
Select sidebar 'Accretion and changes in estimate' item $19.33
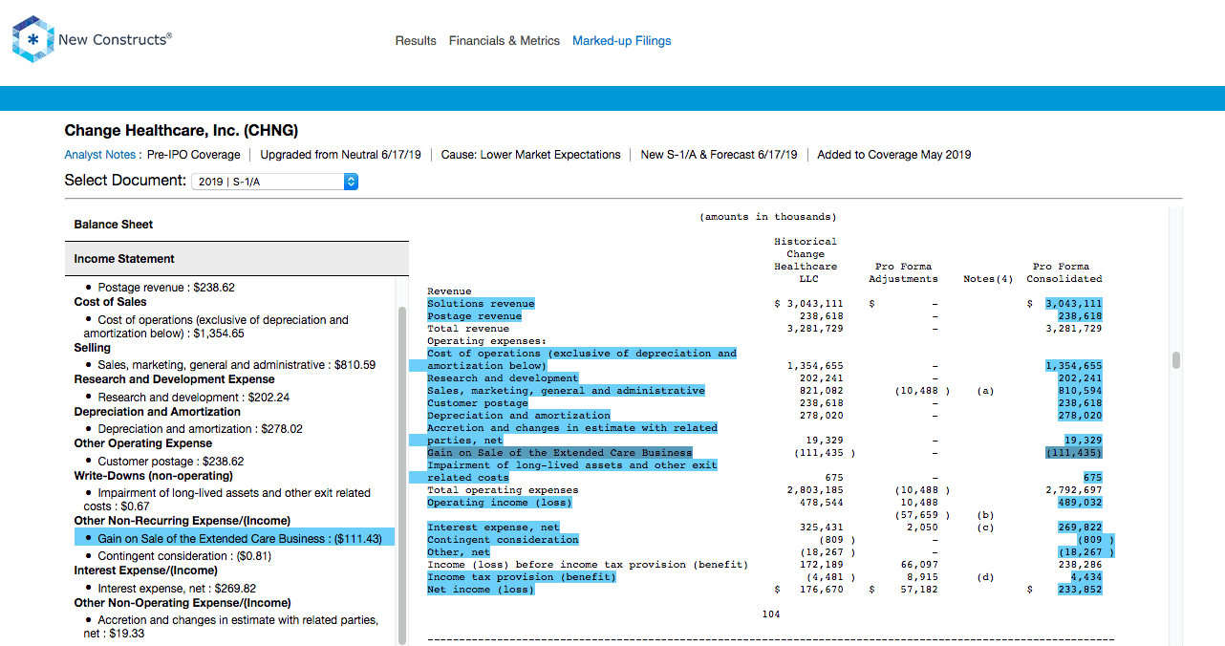pyautogui.click(x=230, y=627)
